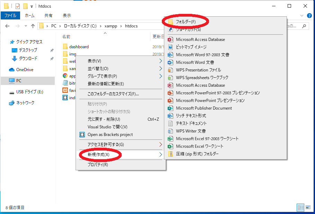
Task: Click the Help question mark icon
Action: (309, 16)
